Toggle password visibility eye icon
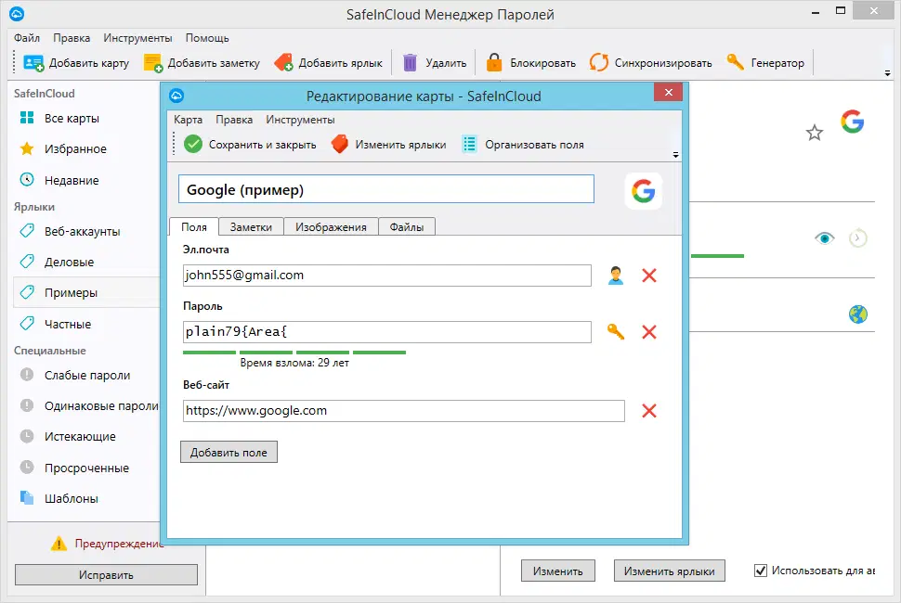The height and width of the screenshot is (603, 901). tap(825, 237)
